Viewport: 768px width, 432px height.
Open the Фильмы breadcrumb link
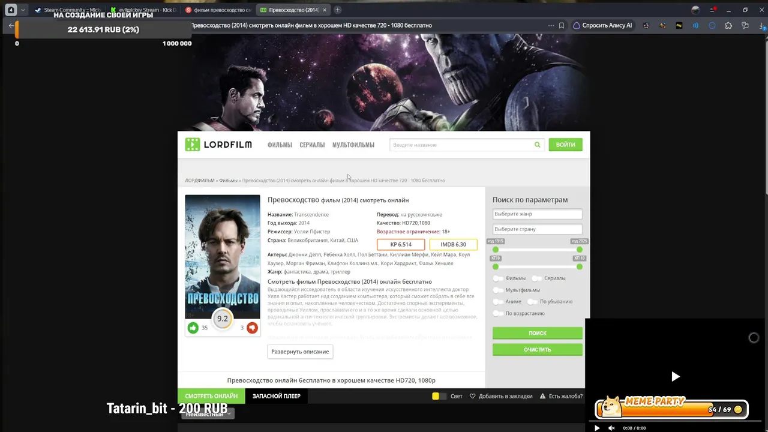pyautogui.click(x=228, y=181)
